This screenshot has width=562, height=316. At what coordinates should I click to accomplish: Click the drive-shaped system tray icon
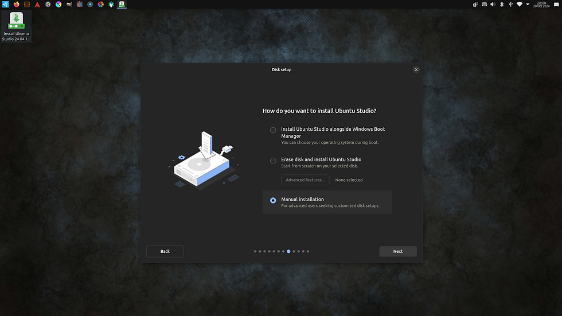point(484,4)
